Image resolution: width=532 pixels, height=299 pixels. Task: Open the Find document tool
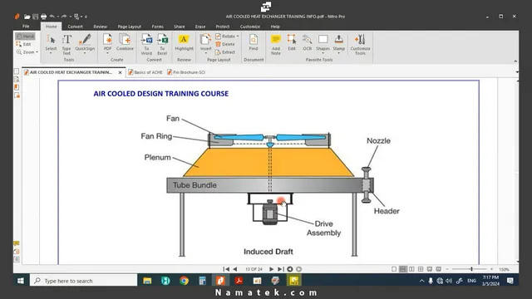pyautogui.click(x=254, y=42)
